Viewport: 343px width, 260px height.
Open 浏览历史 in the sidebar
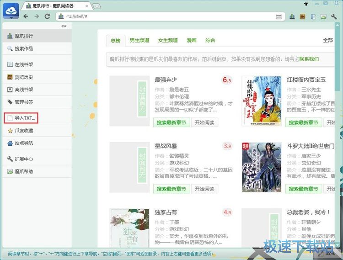[37, 77]
